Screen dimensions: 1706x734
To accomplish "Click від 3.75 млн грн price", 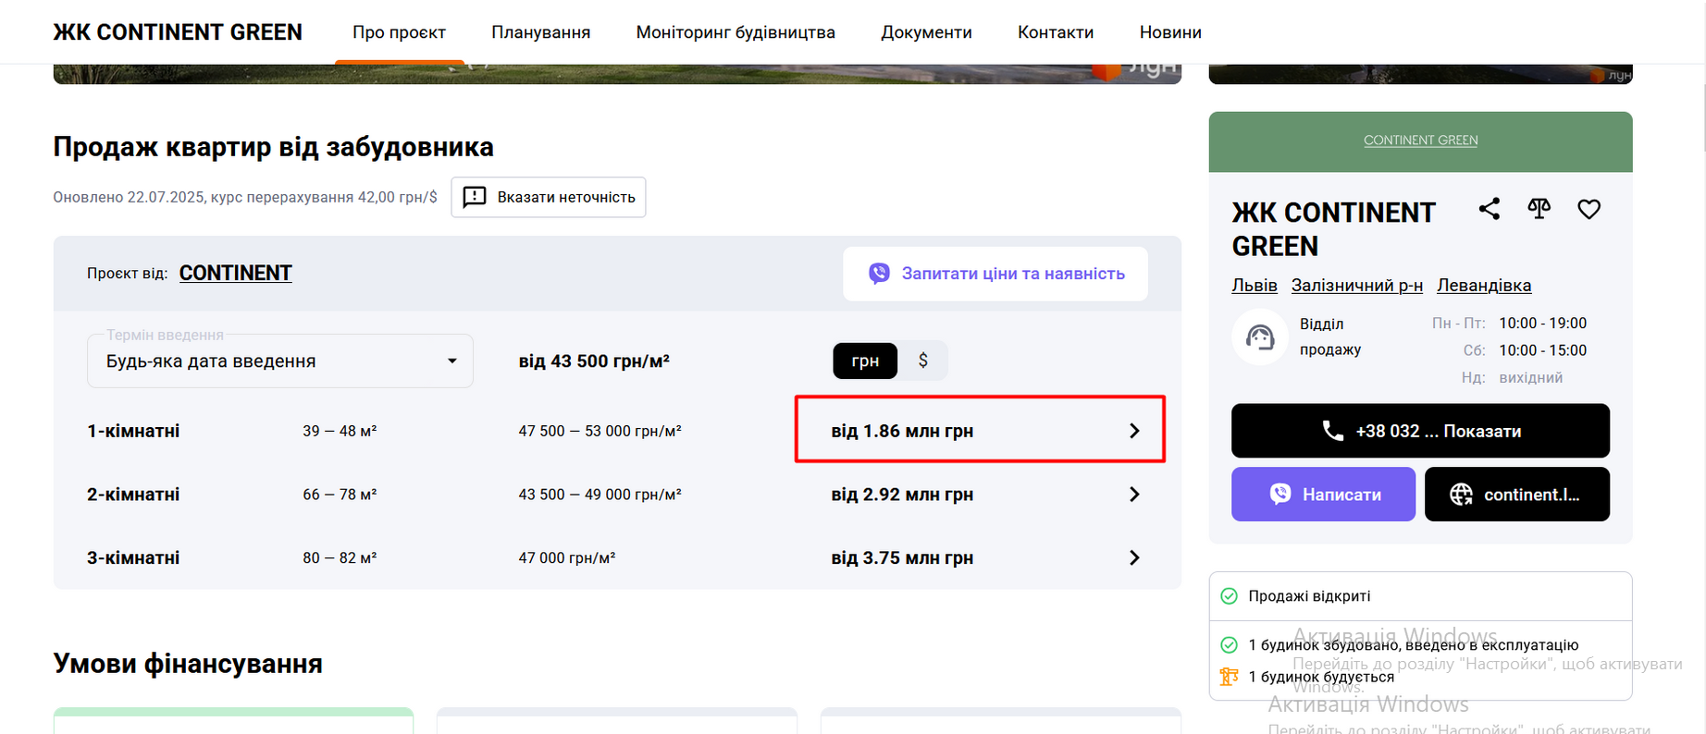I will [x=902, y=557].
